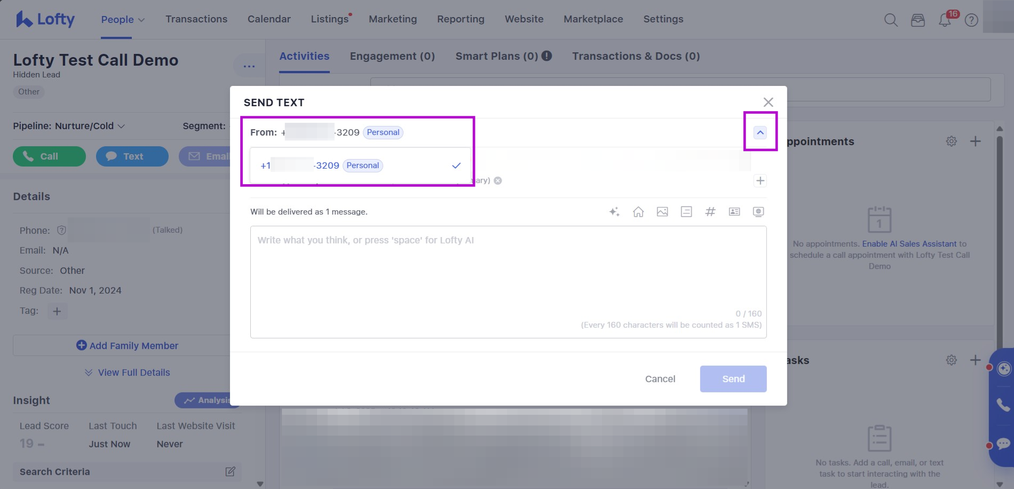Viewport: 1014px width, 489px height.
Task: Remove the recipient with the x icon
Action: point(498,180)
